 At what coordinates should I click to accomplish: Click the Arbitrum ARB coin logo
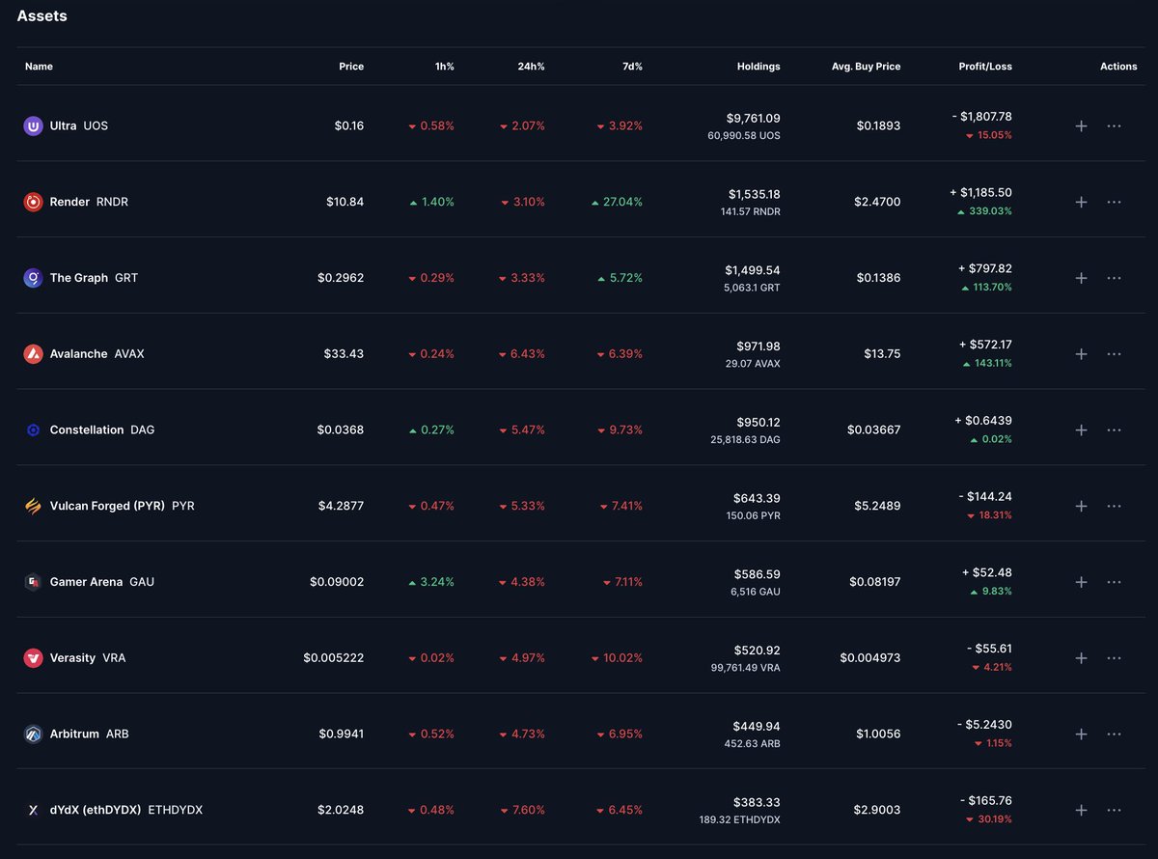pos(33,734)
